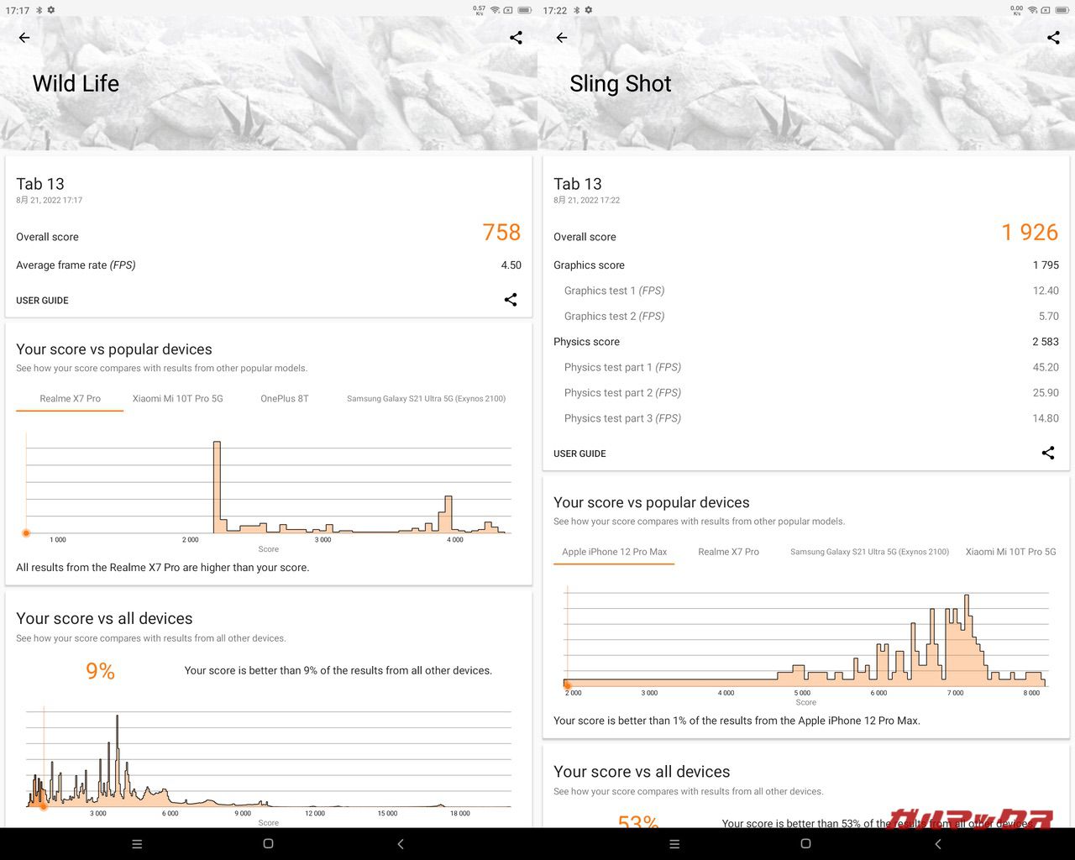Go back from the Wild Life results
1075x860 pixels.
[24, 38]
